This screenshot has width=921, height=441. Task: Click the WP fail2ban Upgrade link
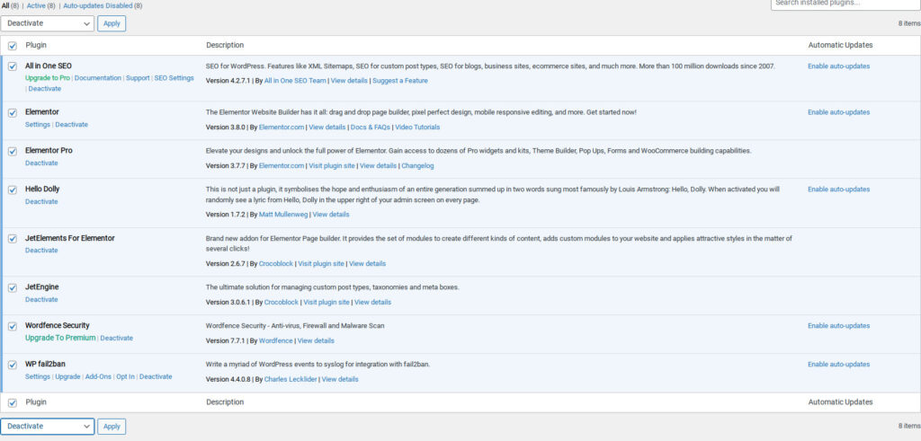point(67,377)
